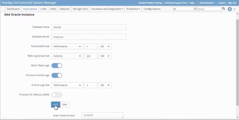Click the Add Oracle Instance heading

(x=19, y=15)
